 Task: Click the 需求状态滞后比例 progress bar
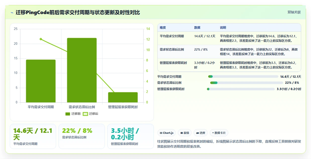[247, 83]
